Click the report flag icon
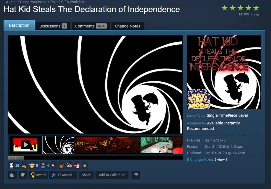The image size is (271, 189). (x=136, y=175)
